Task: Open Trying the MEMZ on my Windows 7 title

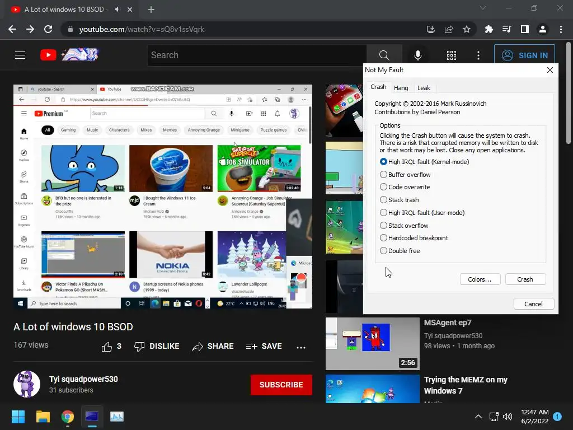Action: tap(466, 385)
